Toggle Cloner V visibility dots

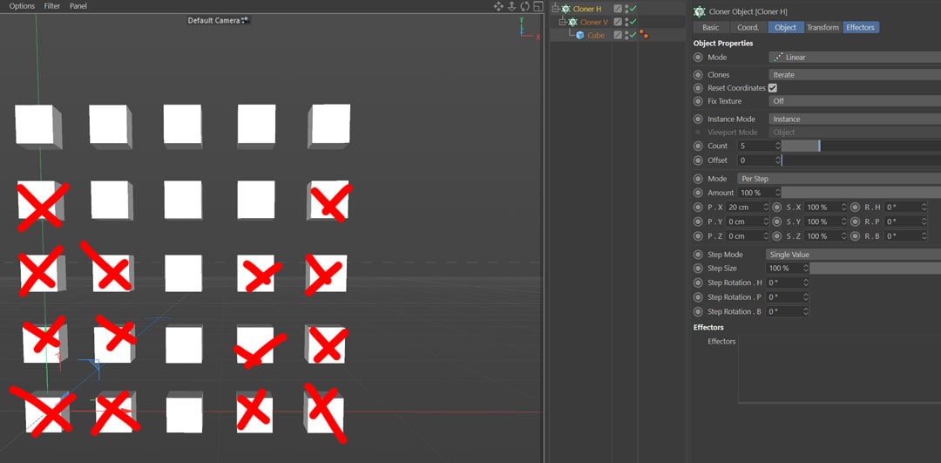pyautogui.click(x=626, y=22)
